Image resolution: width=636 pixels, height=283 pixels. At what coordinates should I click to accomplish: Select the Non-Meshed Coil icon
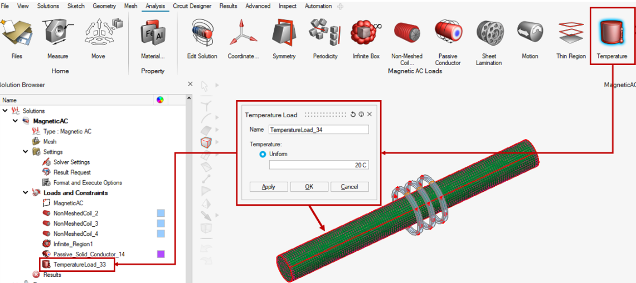[407, 33]
